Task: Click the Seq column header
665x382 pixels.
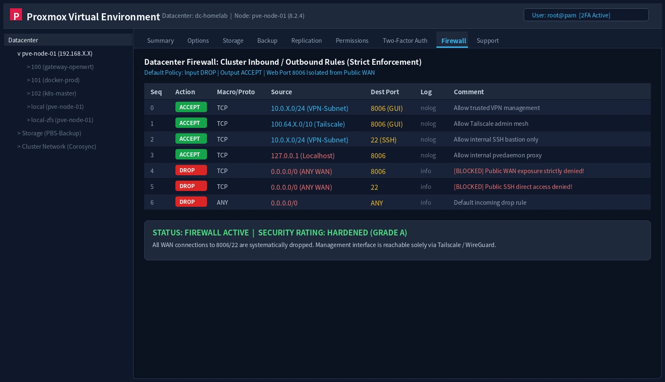Action: [156, 92]
